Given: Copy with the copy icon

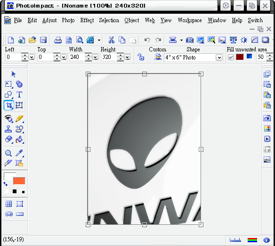Looking at the screenshot, I should point(122,40).
